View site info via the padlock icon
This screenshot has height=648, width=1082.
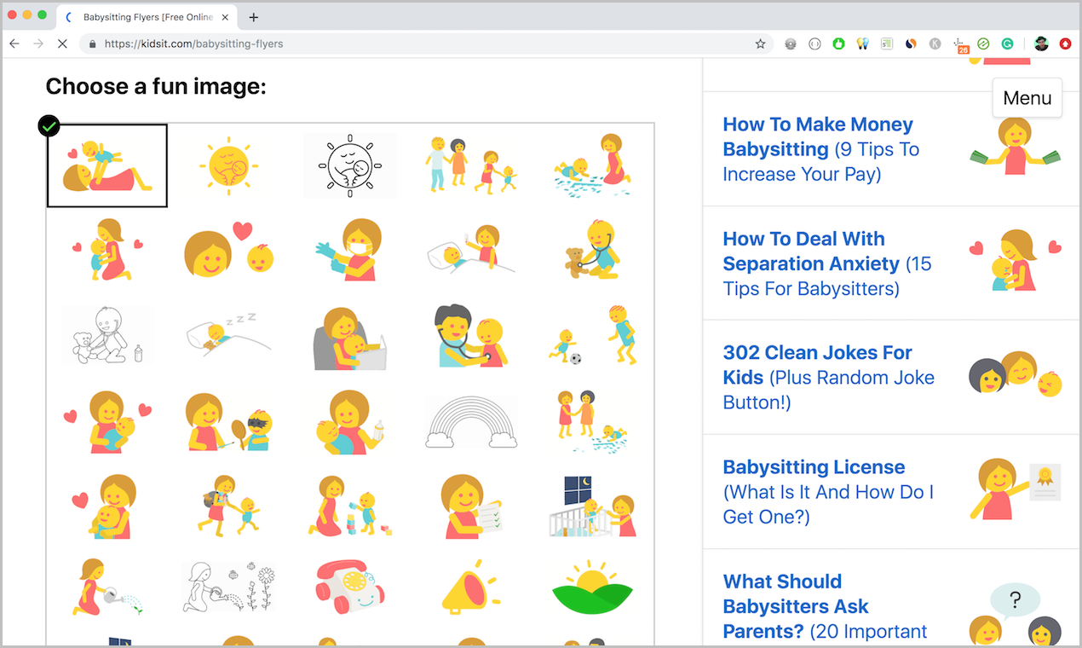click(92, 43)
